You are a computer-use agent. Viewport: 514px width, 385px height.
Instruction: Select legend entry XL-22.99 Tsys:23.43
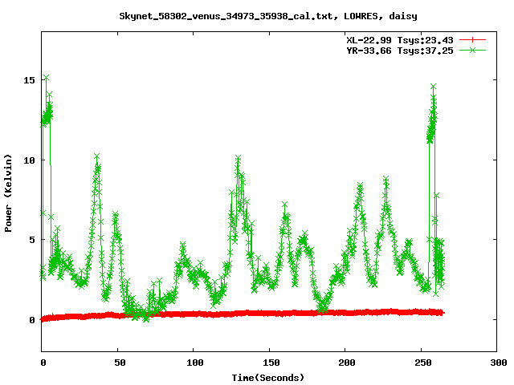(400, 40)
